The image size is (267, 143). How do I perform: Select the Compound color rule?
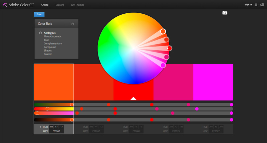pos(50,47)
